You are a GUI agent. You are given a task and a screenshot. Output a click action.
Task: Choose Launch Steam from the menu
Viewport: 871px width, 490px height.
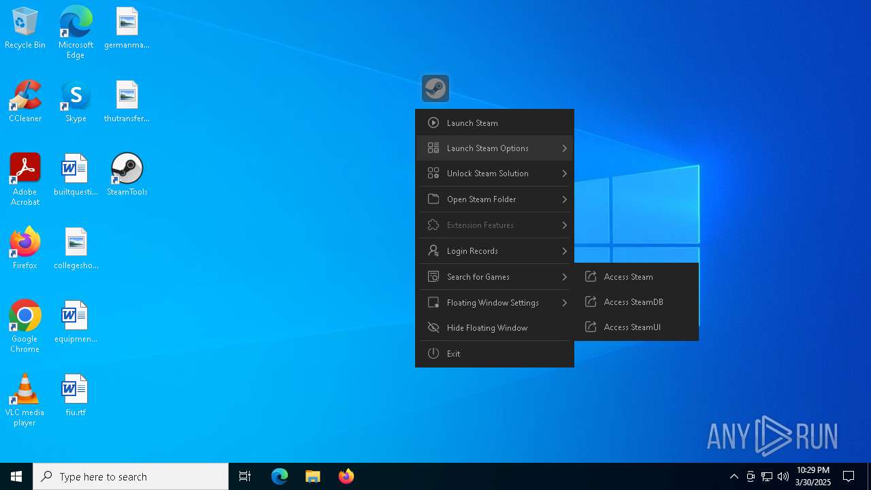pos(495,123)
